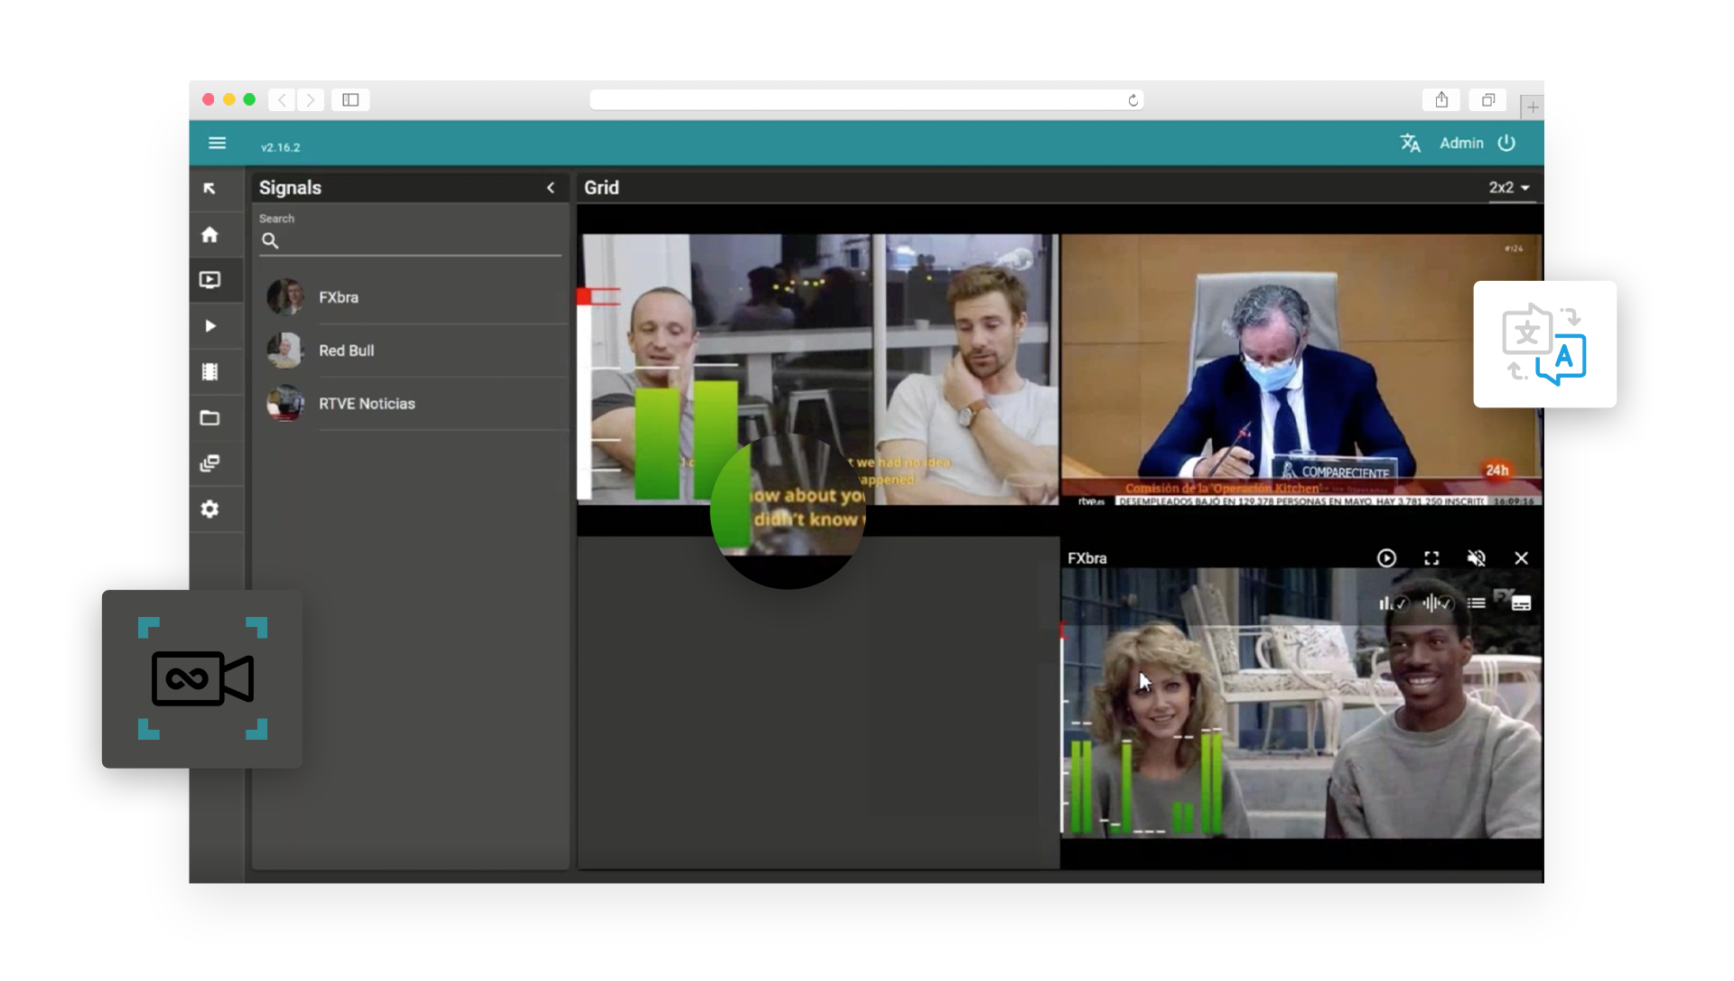Click the sidebar arrow icon at top
The image size is (1734, 981).
[210, 188]
